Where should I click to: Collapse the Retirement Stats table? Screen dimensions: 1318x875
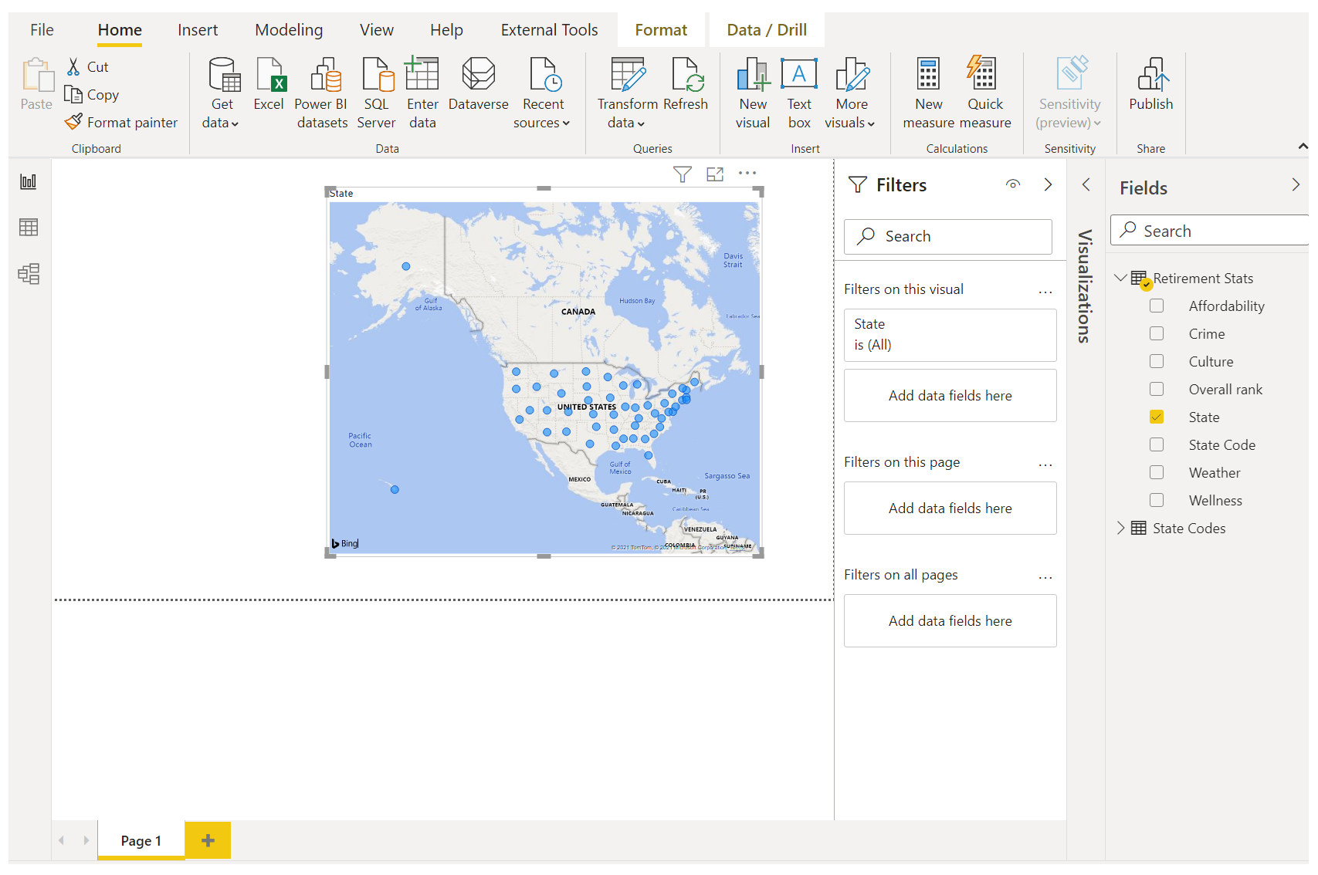pyautogui.click(x=1120, y=278)
